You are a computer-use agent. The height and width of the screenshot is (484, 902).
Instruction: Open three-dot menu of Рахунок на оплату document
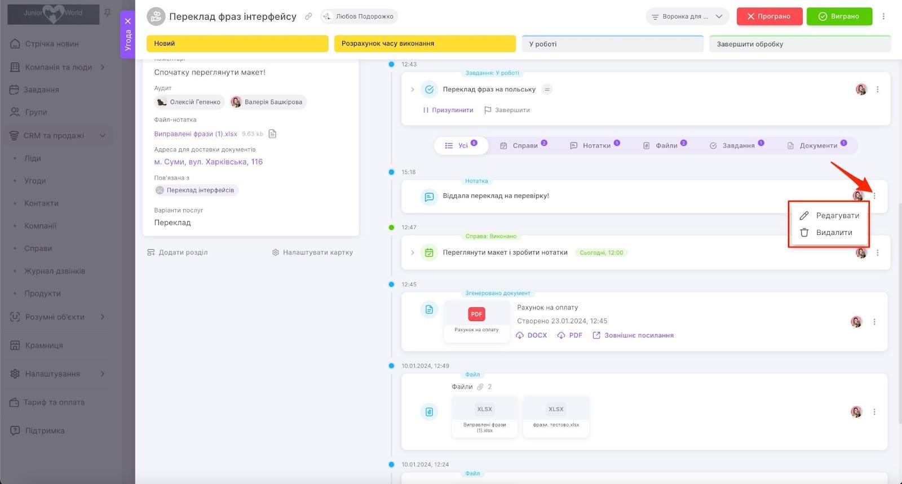click(874, 322)
